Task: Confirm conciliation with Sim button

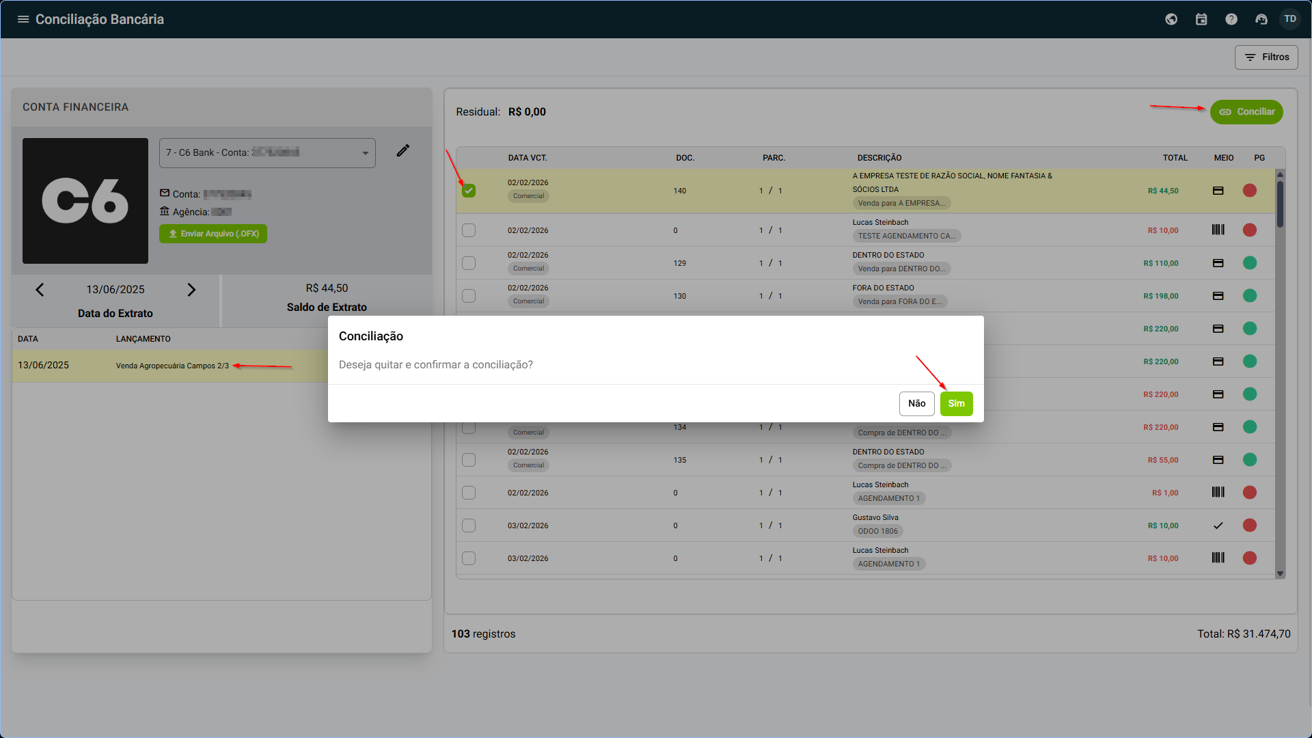Action: click(956, 404)
